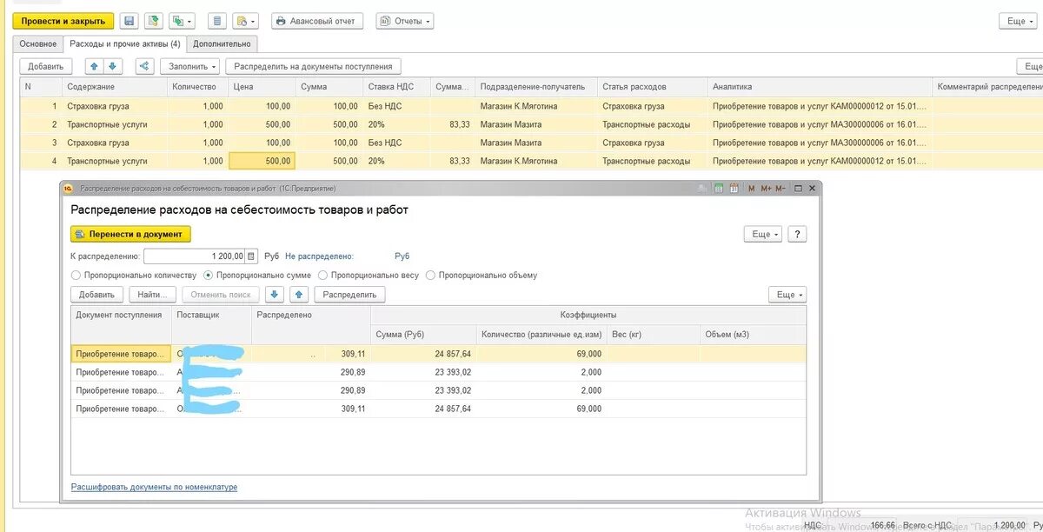The height and width of the screenshot is (532, 1043).
Task: Select the Цена cell 500,00 in row 4
Action: (262, 161)
